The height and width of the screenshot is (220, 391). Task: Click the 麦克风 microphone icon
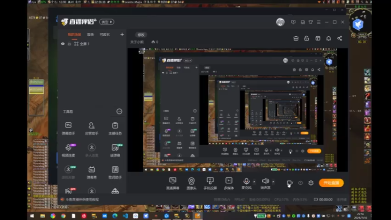246,181
